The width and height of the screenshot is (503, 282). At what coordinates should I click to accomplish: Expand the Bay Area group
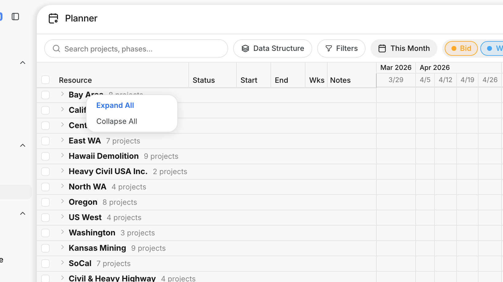tap(62, 94)
